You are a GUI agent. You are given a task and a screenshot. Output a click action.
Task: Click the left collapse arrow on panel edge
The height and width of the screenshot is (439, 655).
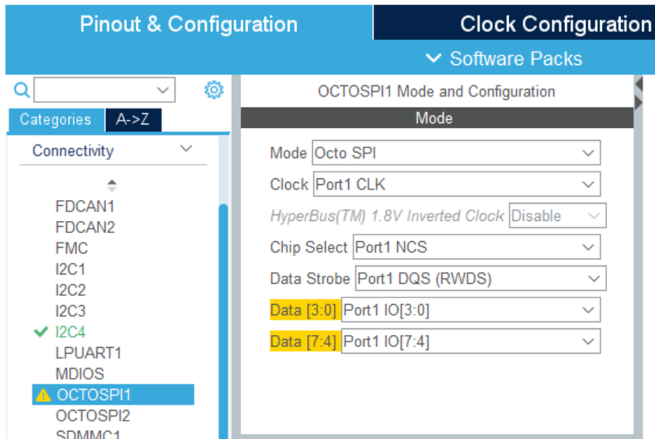(639, 85)
